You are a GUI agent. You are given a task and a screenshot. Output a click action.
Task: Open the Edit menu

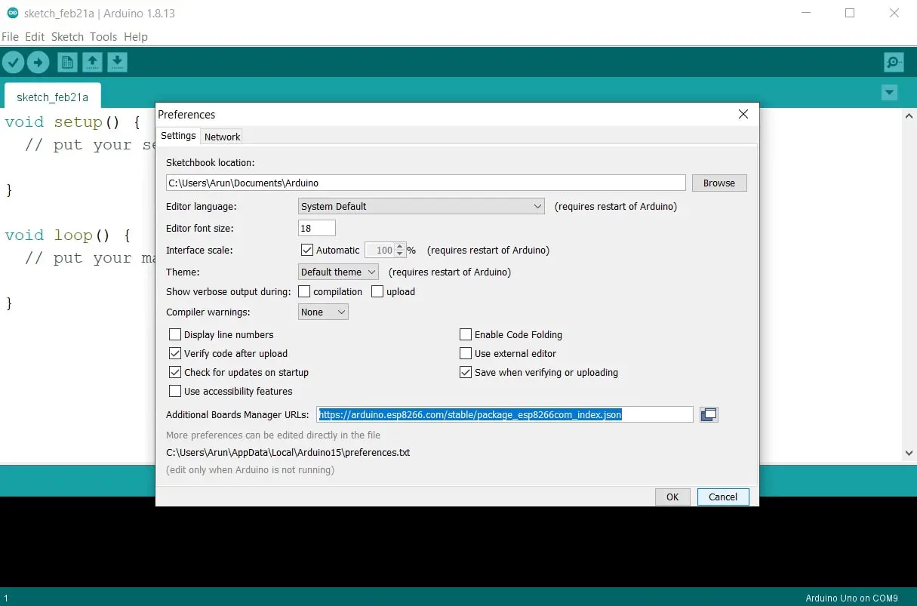pyautogui.click(x=35, y=36)
